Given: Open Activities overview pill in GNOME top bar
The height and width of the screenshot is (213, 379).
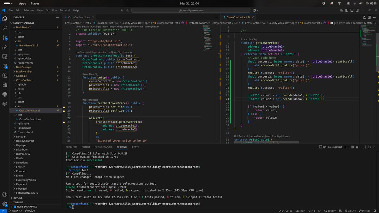Looking at the screenshot, I should click(x=8, y=3).
